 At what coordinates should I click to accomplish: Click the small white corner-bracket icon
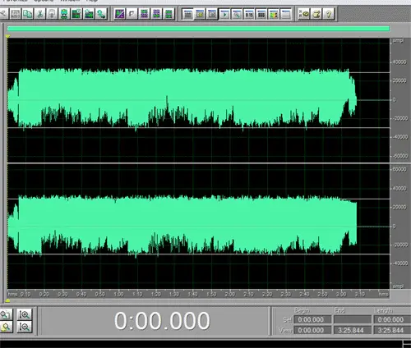[x=132, y=14]
